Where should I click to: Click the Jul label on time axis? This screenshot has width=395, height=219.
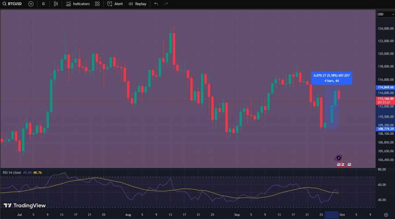[19, 215]
